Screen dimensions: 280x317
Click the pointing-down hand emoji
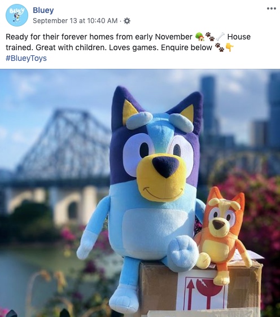229,47
